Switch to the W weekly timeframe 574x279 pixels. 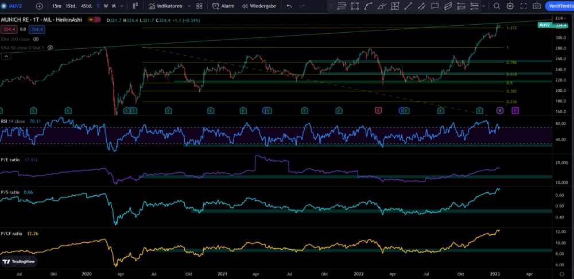[x=105, y=6]
